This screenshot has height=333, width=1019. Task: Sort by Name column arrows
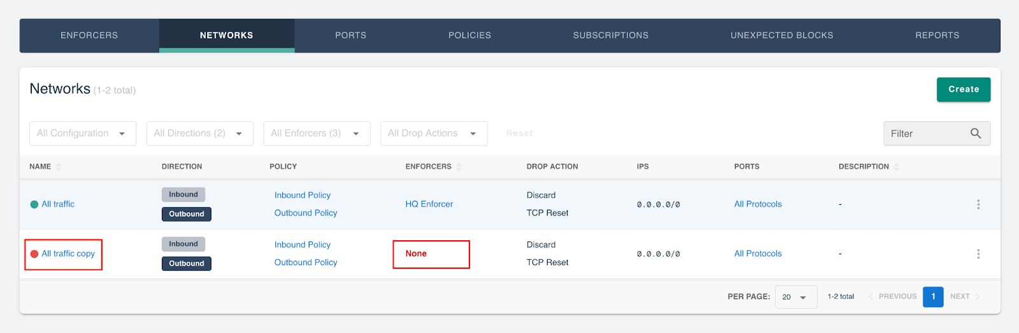59,166
